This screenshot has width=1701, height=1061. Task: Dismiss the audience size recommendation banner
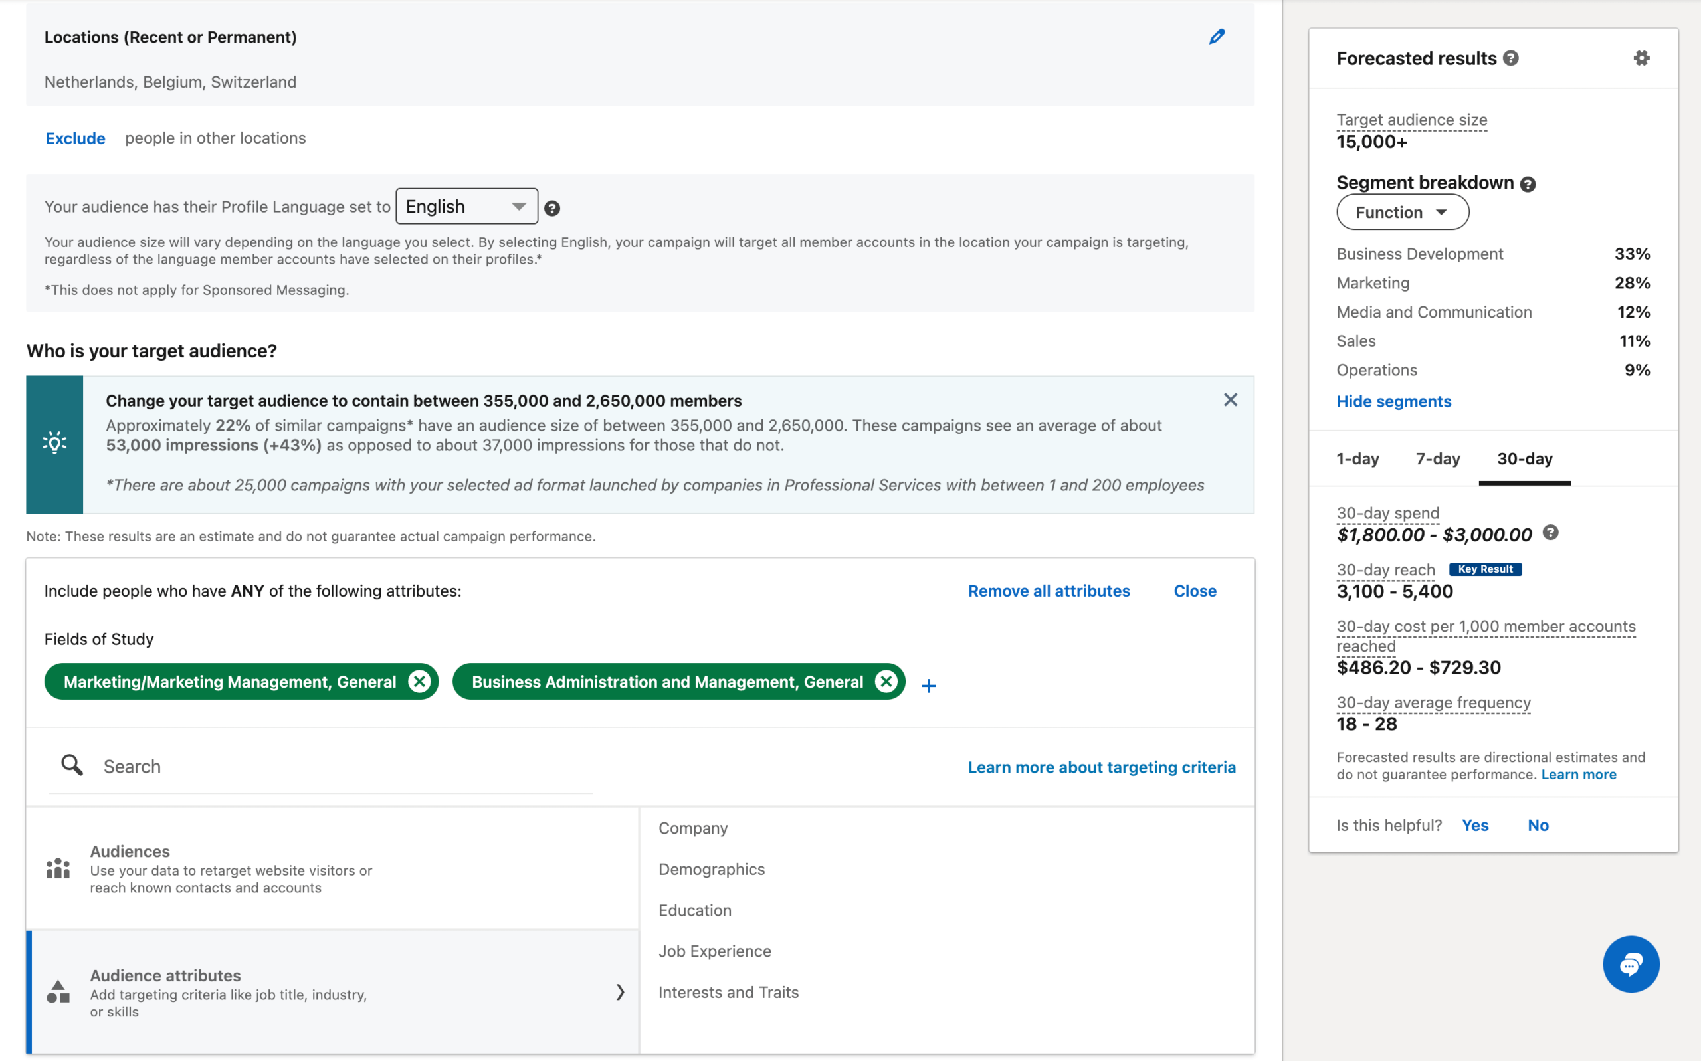tap(1230, 400)
